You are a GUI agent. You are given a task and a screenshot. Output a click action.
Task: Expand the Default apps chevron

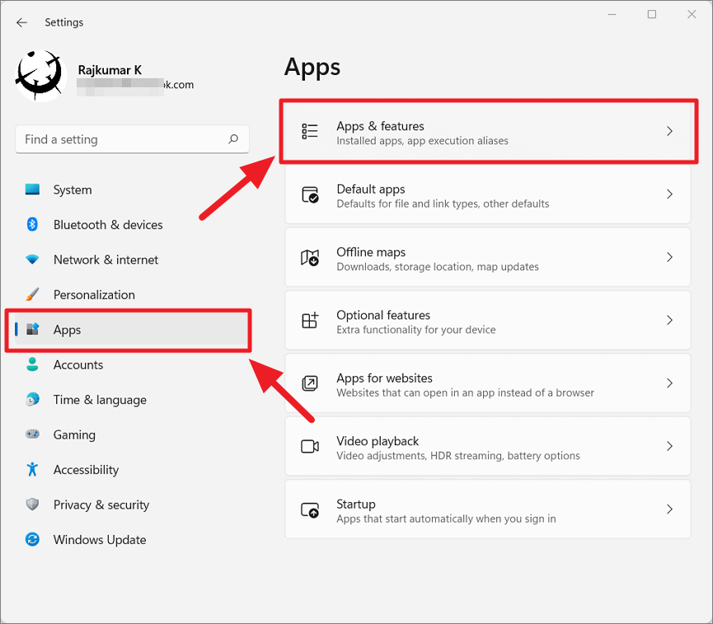(x=669, y=194)
